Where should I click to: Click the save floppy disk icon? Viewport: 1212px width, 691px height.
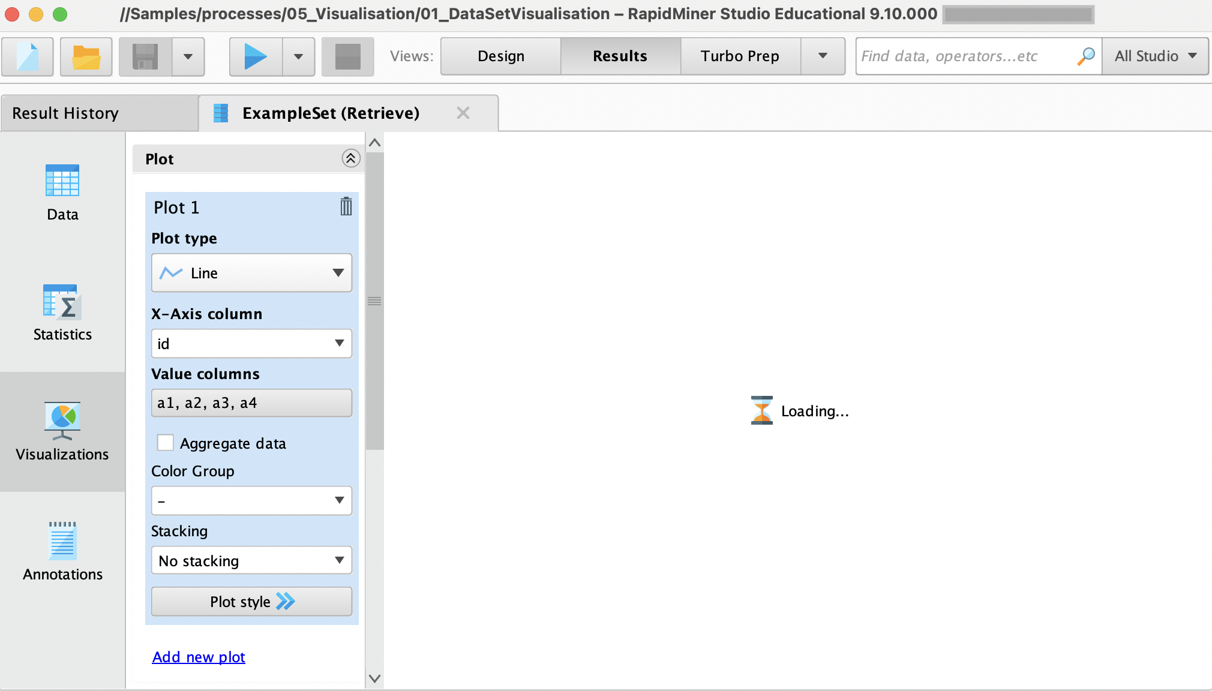tap(145, 56)
